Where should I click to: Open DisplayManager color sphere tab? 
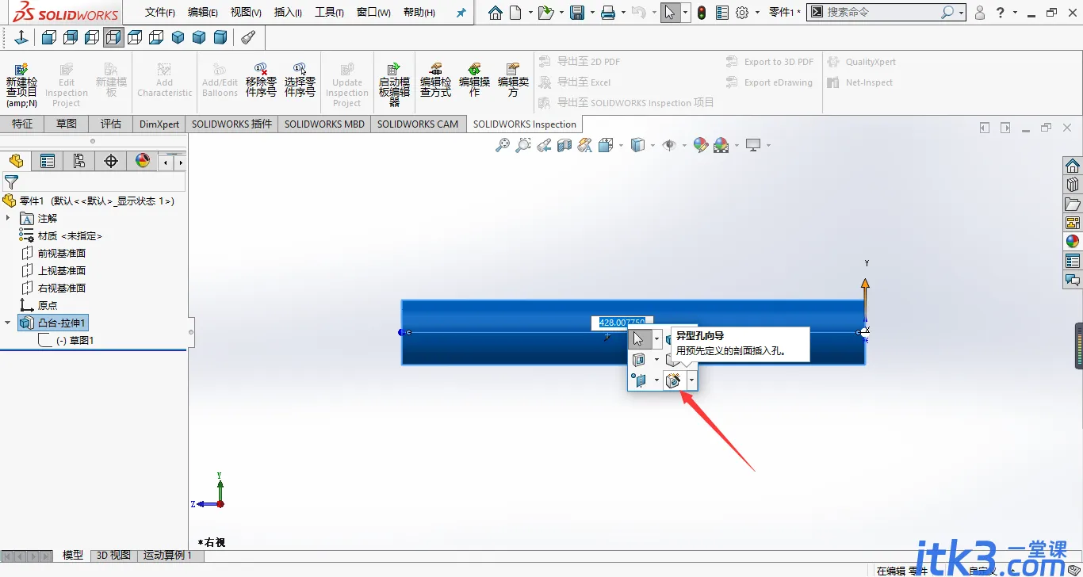point(143,162)
